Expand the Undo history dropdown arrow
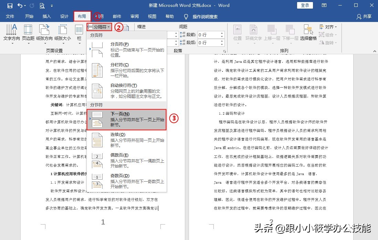 click(x=25, y=5)
